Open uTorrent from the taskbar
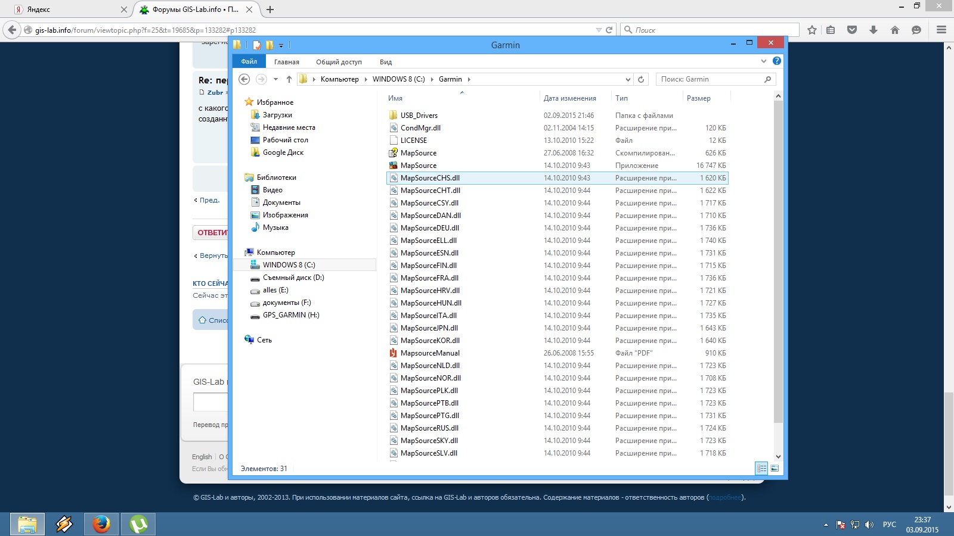This screenshot has height=536, width=954. [x=138, y=524]
